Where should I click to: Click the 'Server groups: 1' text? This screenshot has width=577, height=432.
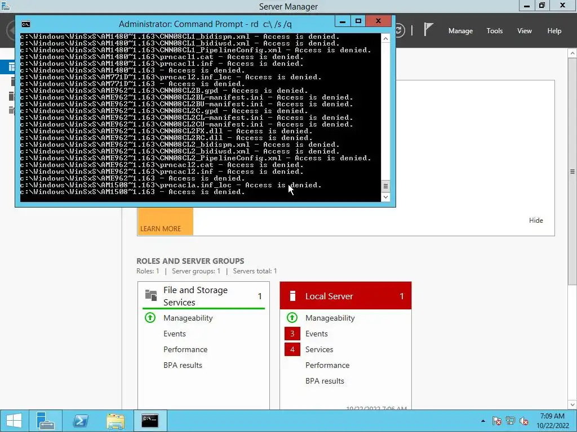[196, 271]
